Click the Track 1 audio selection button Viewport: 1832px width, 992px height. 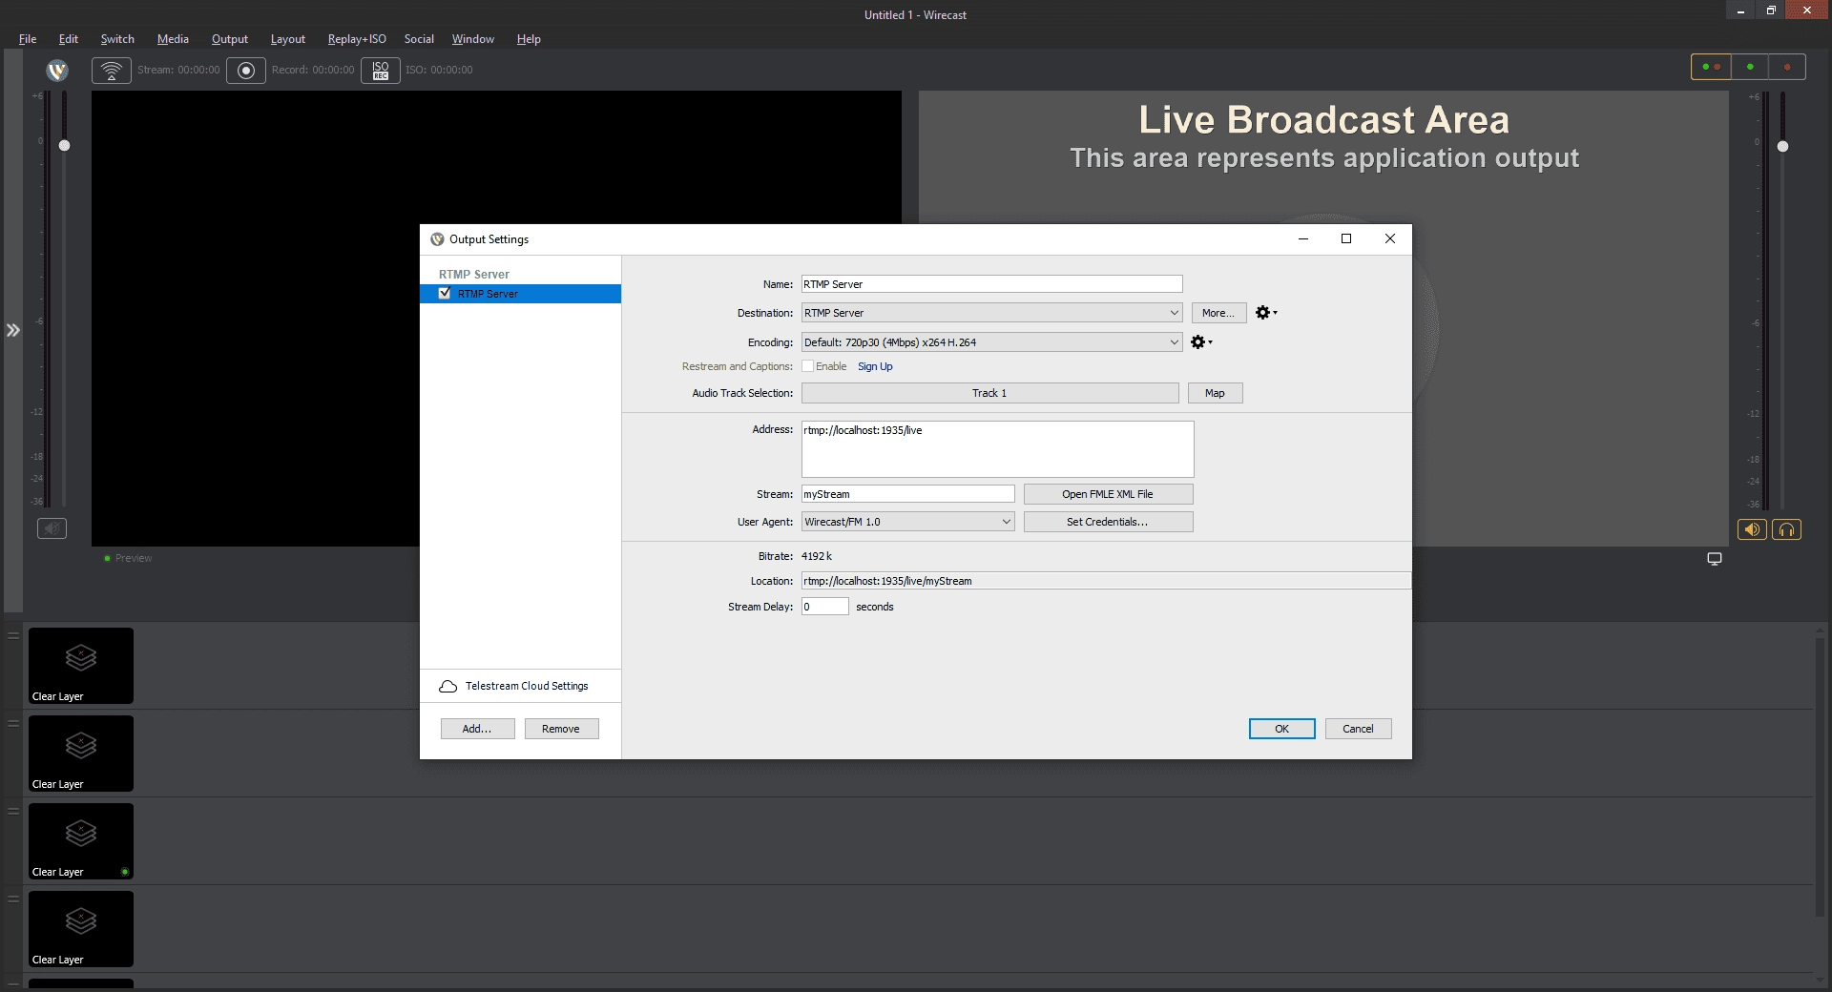click(x=989, y=393)
